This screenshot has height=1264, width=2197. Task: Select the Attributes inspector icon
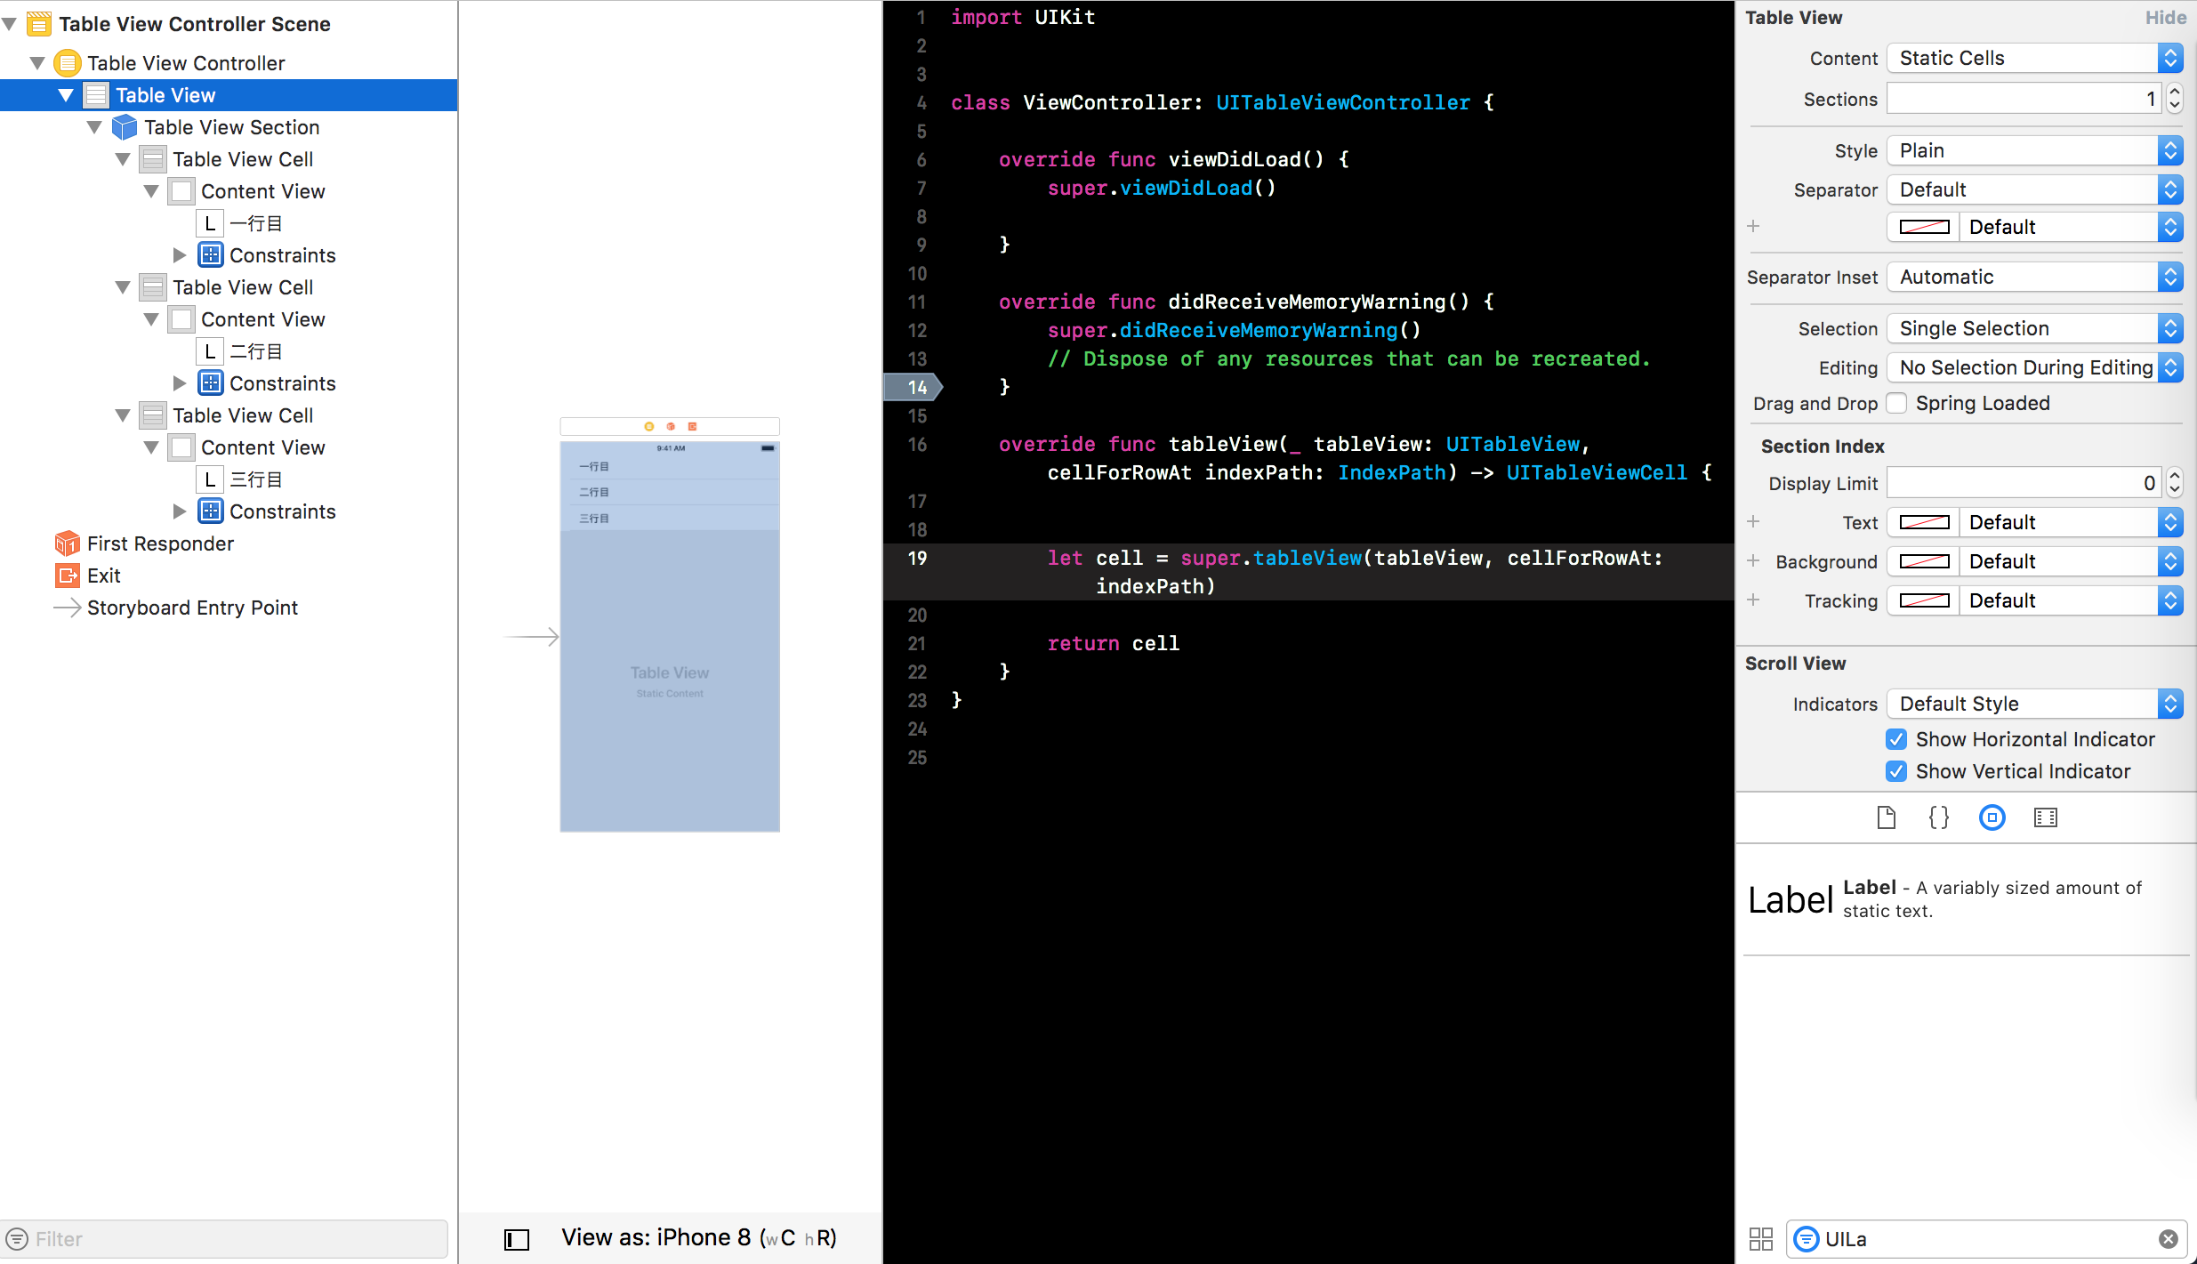pyautogui.click(x=1992, y=817)
